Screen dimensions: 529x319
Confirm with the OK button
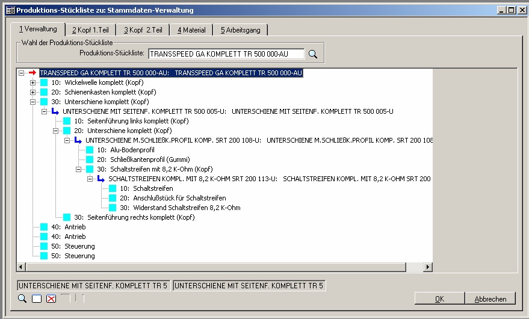[439, 299]
